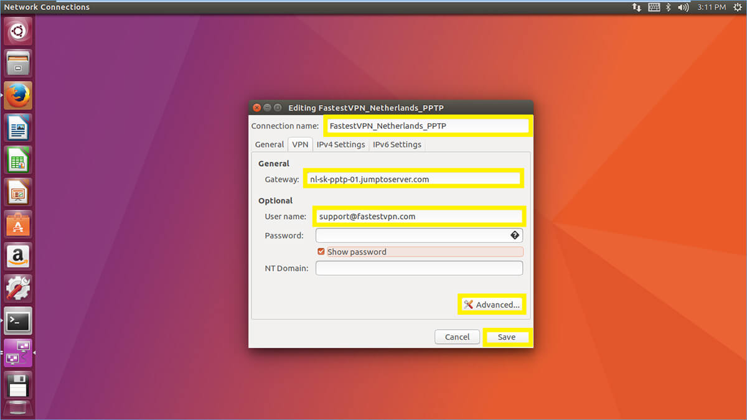Open the Amazon launcher icon
747x420 pixels.
click(18, 257)
